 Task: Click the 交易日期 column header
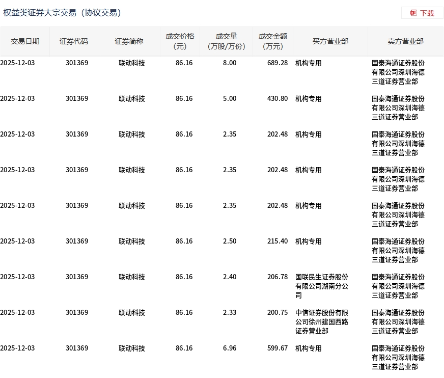point(25,42)
